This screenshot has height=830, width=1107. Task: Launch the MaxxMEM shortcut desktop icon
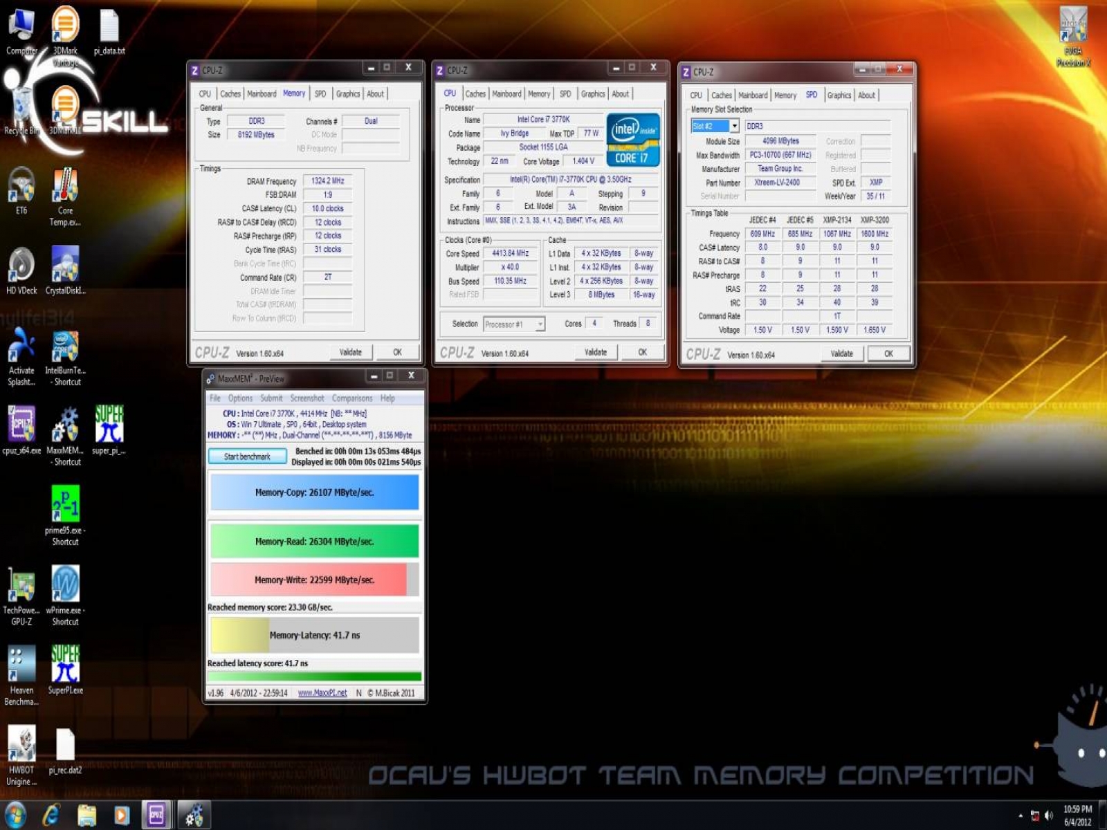65,436
